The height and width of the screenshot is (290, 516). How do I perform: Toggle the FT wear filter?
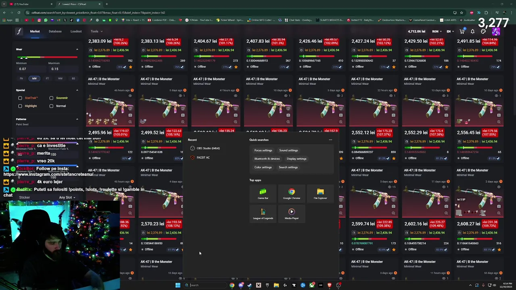(47, 79)
